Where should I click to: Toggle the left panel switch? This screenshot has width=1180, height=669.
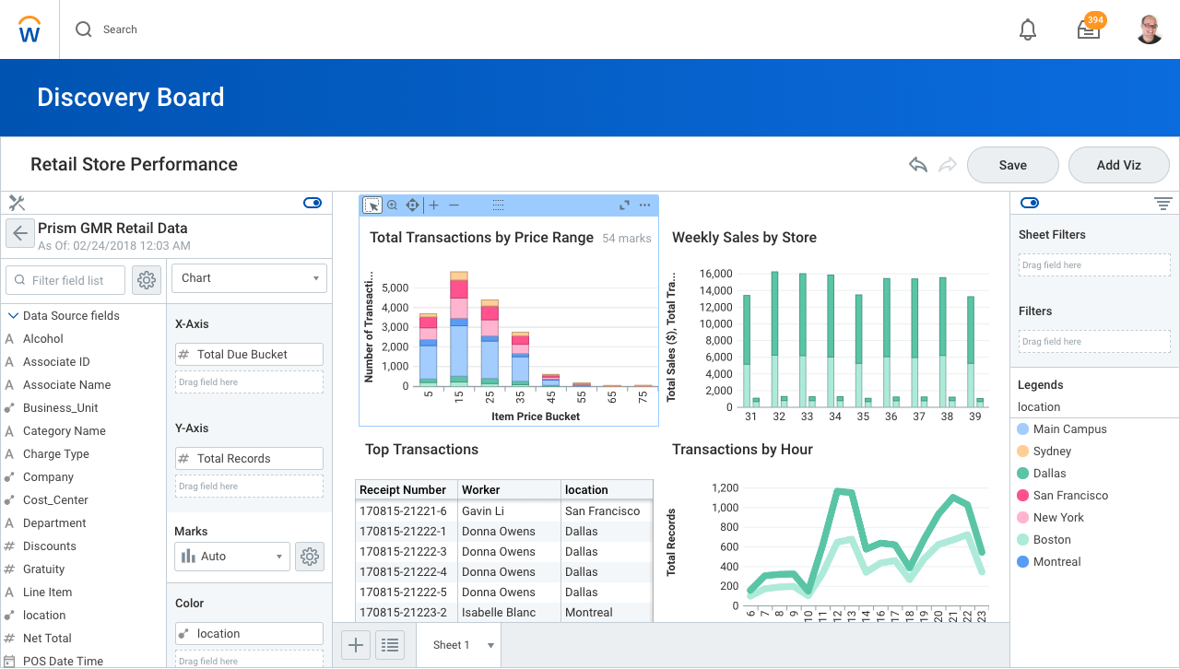click(x=313, y=203)
